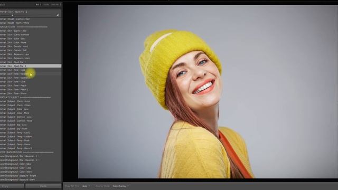Set navigator zoom to FIT
The image size is (338, 190).
click(38, 4)
